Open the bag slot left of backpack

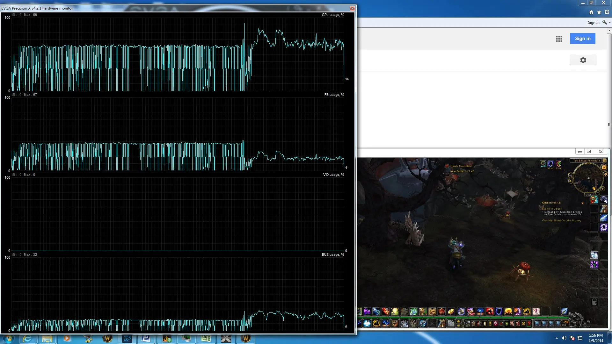[558, 323]
